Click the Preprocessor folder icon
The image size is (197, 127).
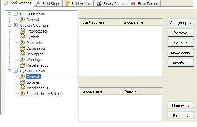point(23,31)
